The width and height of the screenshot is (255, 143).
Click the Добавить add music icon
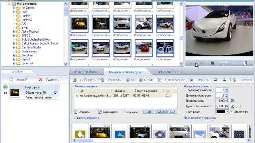(75, 80)
